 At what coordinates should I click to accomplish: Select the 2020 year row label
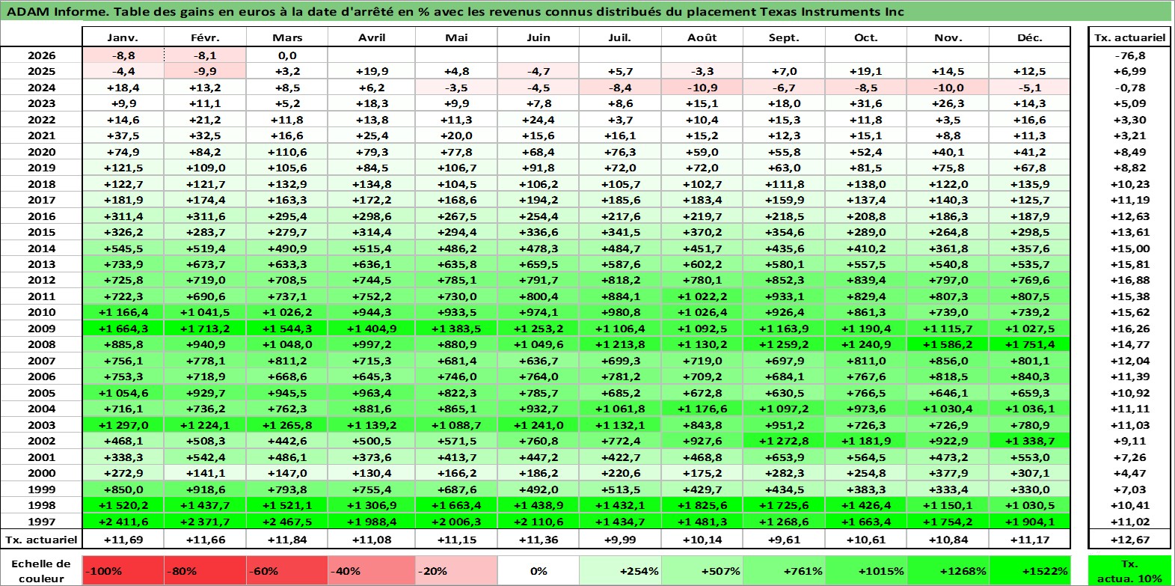click(x=41, y=152)
